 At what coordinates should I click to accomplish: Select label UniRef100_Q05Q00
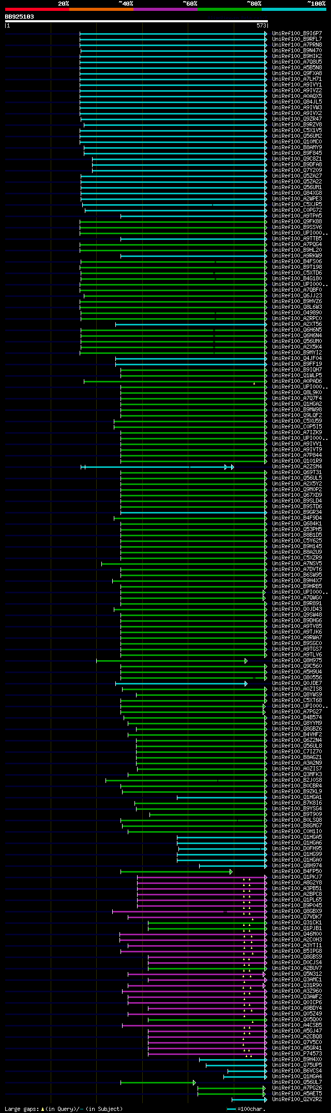297,1019
